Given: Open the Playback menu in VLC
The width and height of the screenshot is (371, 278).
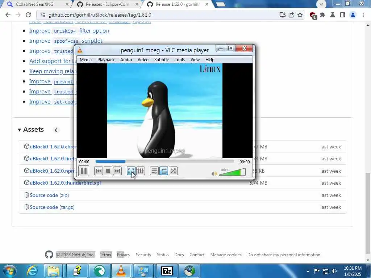Looking at the screenshot, I should (106, 60).
